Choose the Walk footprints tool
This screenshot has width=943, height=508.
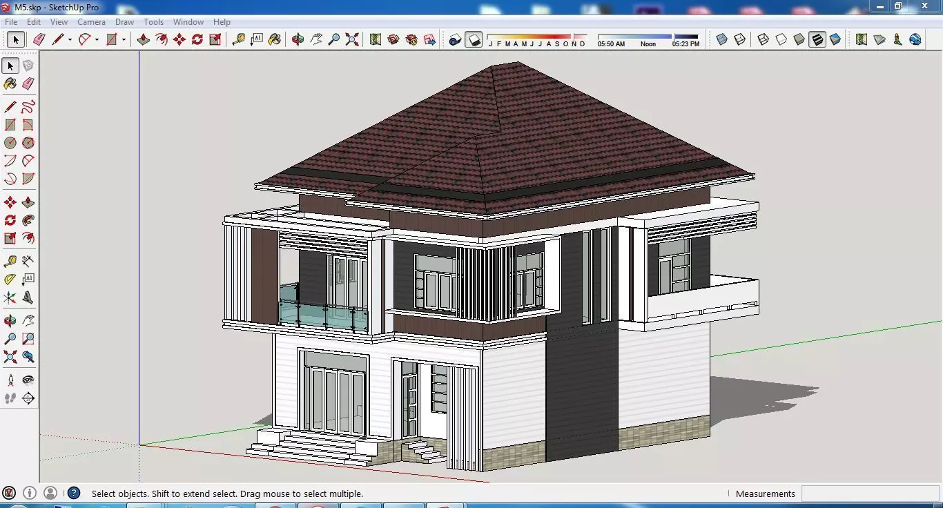(10, 398)
